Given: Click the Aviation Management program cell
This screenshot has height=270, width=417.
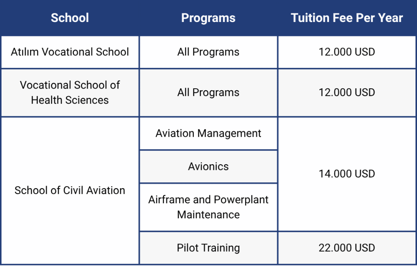Looking at the screenshot, I should coord(208,133).
